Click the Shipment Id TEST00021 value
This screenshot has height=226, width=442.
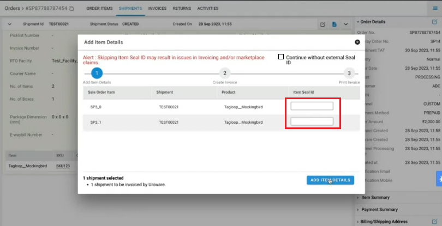pos(58,24)
